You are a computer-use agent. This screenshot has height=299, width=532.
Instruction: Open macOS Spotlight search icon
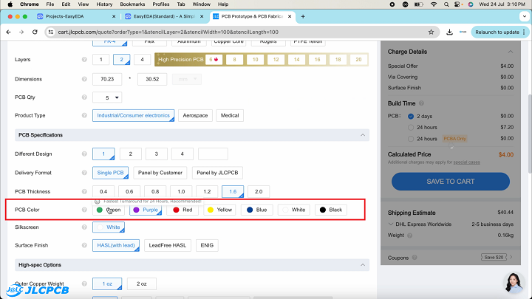coord(446,4)
